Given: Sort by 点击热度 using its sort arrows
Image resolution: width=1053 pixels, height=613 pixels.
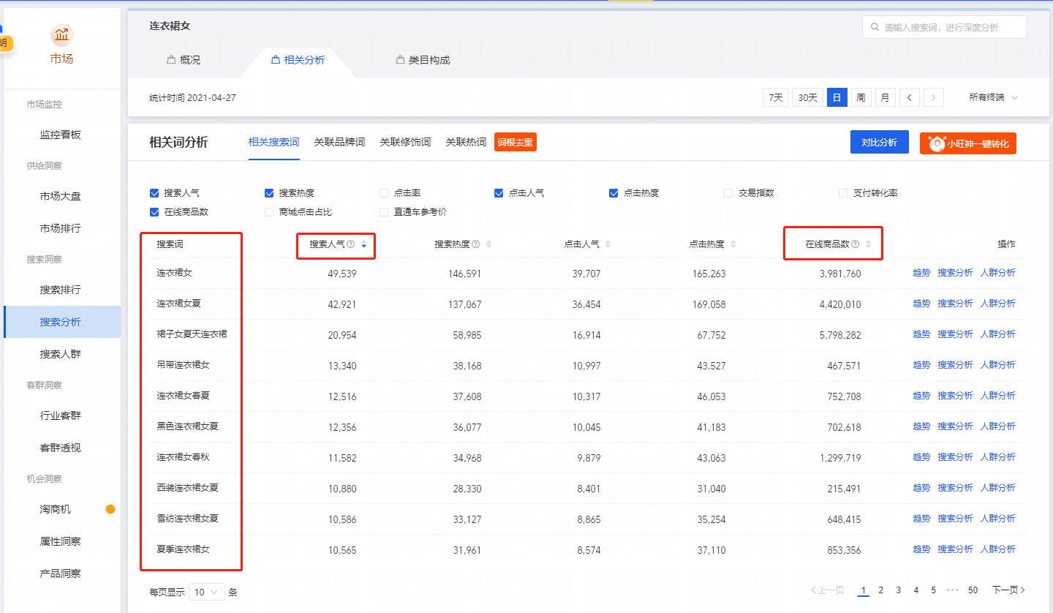Looking at the screenshot, I should 733,244.
